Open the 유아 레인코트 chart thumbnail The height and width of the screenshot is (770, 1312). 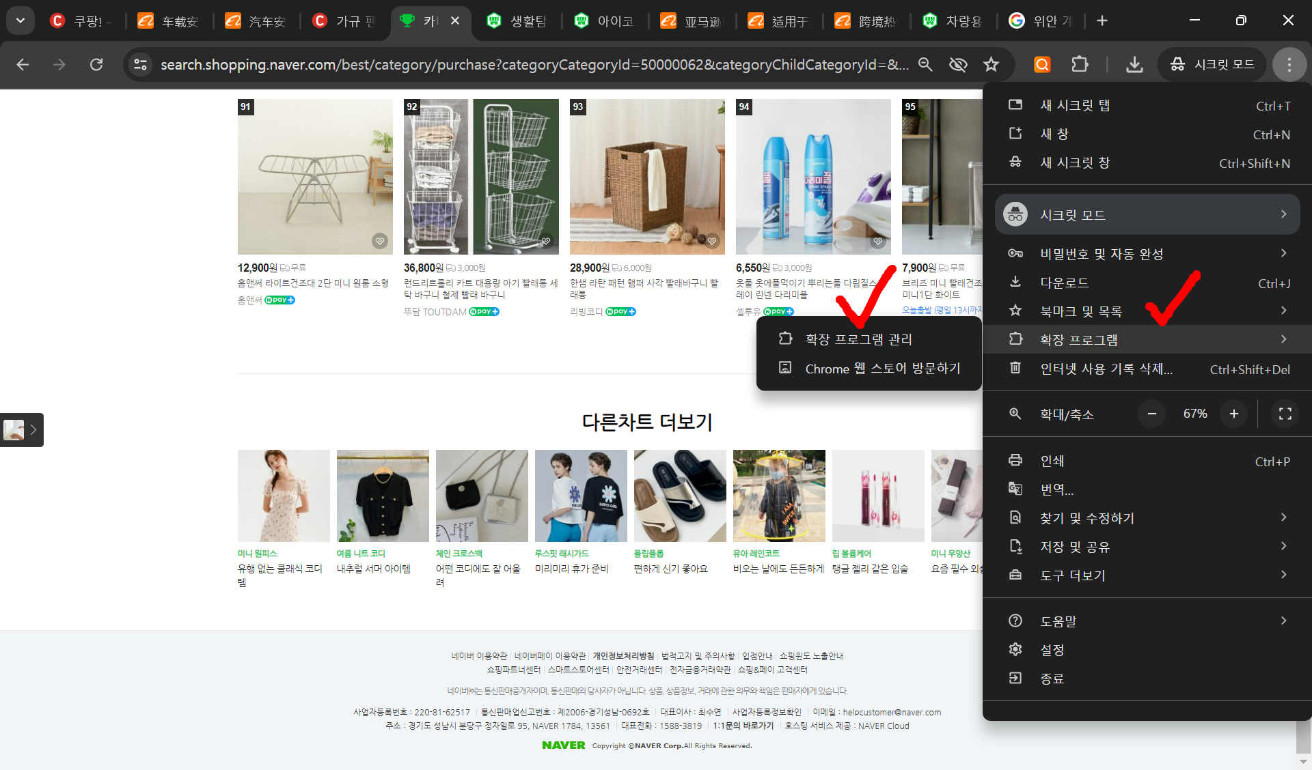[x=778, y=496]
